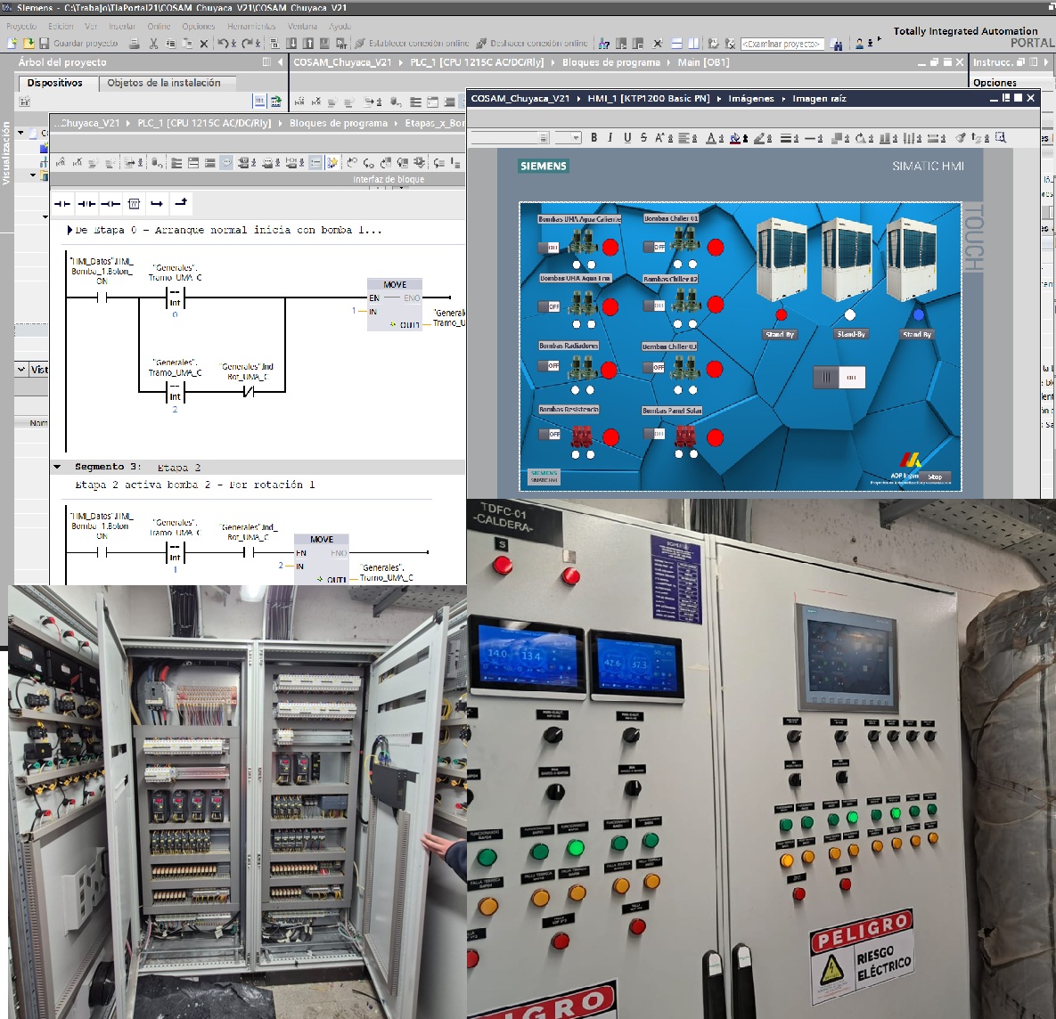Collapse the Segmento 3 network

57,467
